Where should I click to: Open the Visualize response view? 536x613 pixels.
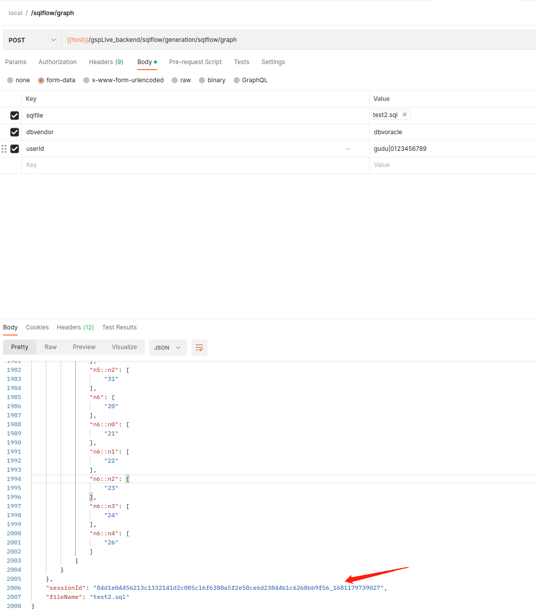coord(124,347)
